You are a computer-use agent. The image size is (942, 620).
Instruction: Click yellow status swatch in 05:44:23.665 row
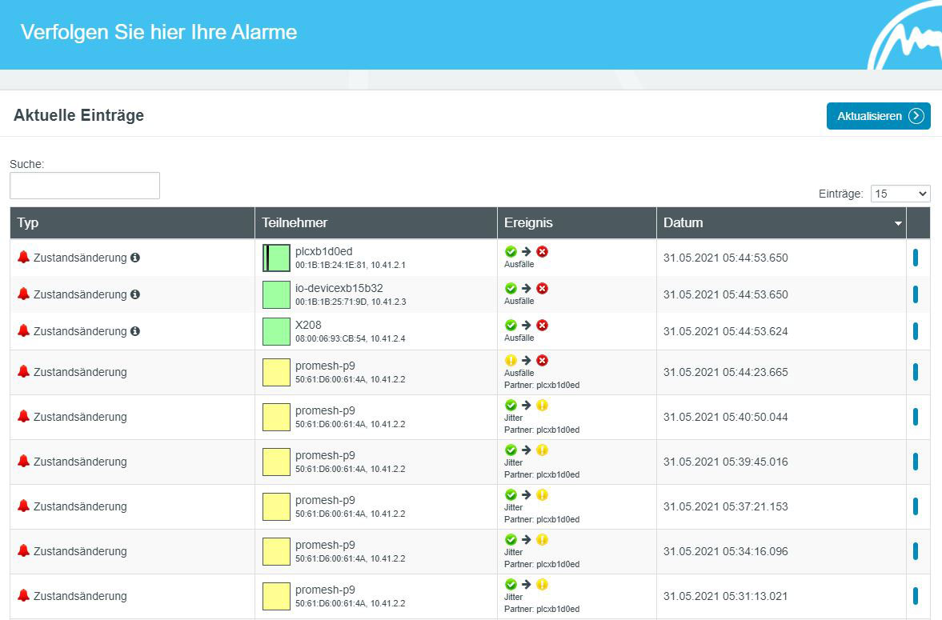tap(276, 372)
